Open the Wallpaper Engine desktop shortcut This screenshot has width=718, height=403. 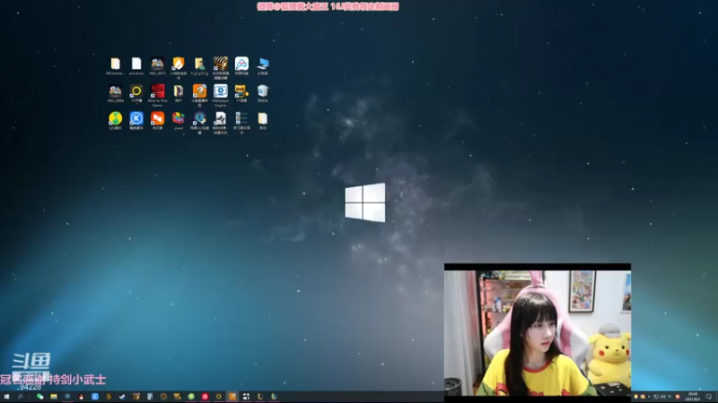point(220,95)
